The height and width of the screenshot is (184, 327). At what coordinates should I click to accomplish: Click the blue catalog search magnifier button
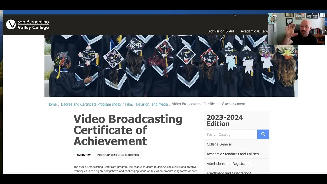point(263,134)
